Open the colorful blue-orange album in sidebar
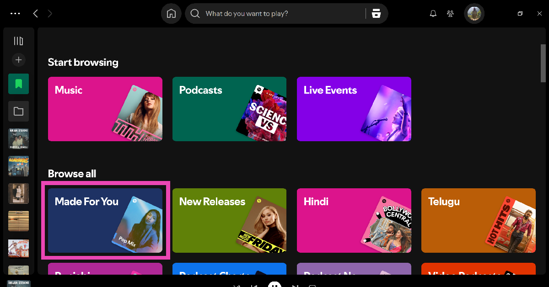Screen dimensions: 549x287 point(18,166)
